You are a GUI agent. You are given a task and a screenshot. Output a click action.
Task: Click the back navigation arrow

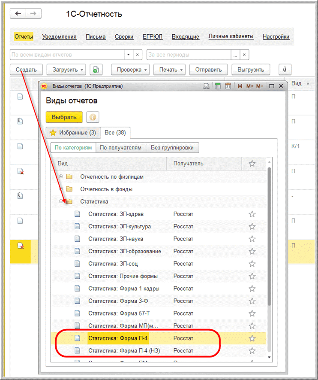[19, 14]
